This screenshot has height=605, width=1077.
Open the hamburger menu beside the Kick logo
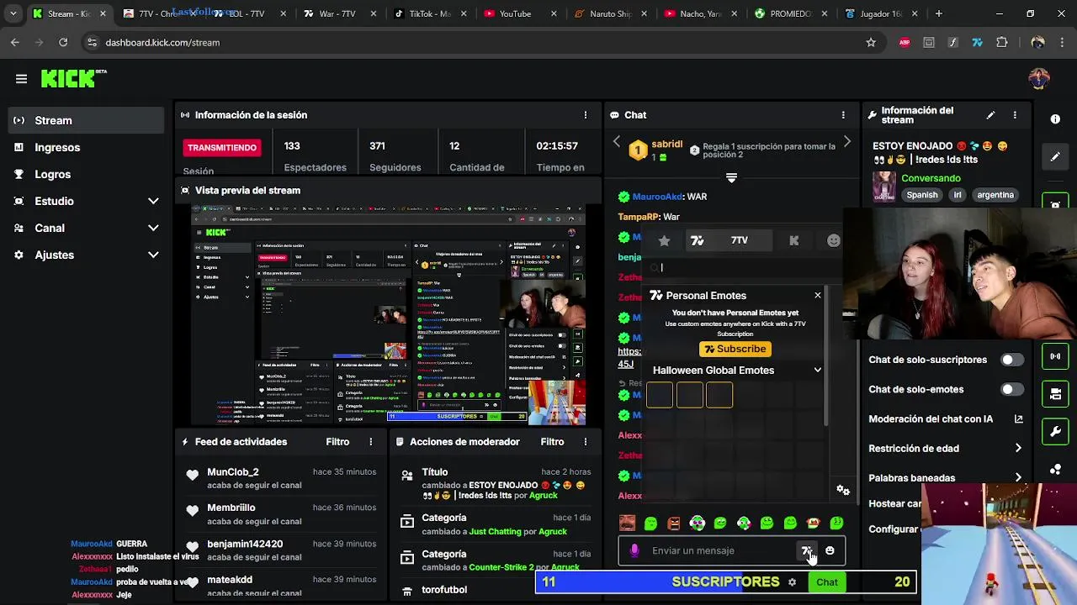pos(21,79)
